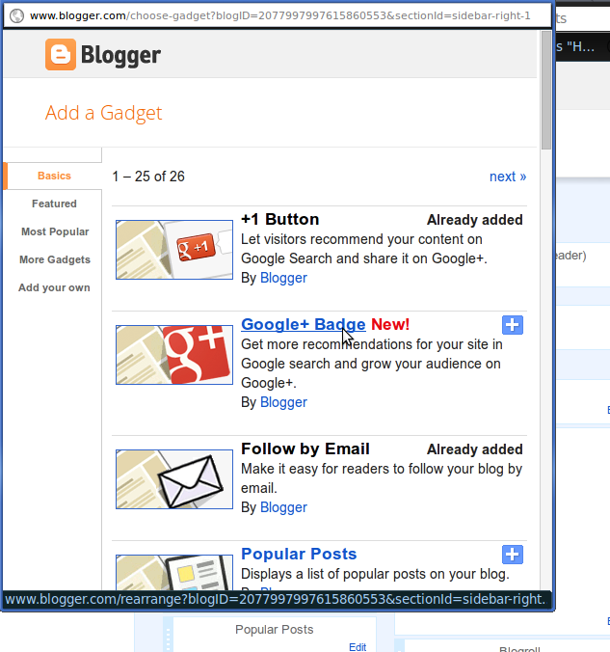Click Popular Posts gadget in background layout
This screenshot has width=610, height=652.
click(275, 630)
